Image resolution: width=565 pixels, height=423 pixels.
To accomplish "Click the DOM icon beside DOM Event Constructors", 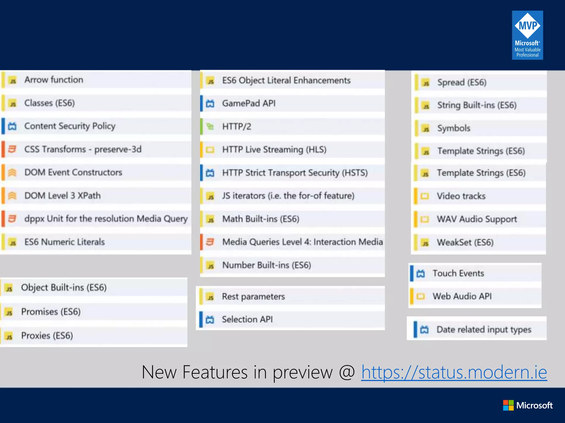I will tap(12, 172).
